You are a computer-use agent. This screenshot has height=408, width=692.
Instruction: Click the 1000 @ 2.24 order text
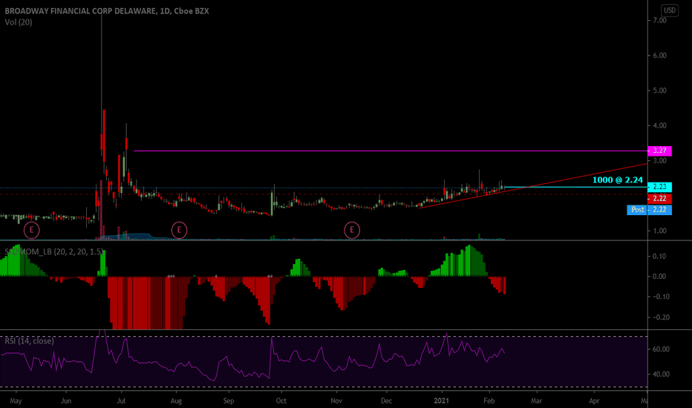(618, 180)
